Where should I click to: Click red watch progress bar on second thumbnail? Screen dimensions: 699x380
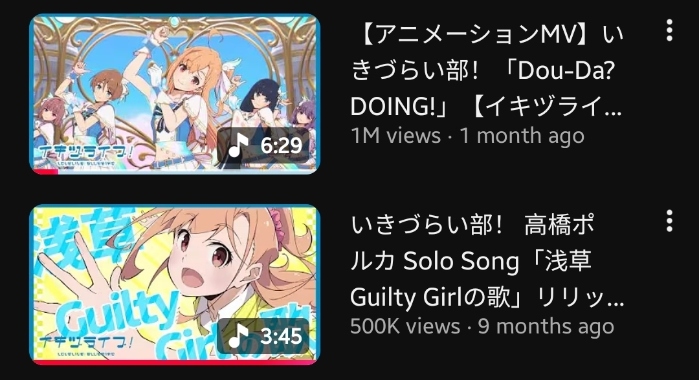coord(175,362)
